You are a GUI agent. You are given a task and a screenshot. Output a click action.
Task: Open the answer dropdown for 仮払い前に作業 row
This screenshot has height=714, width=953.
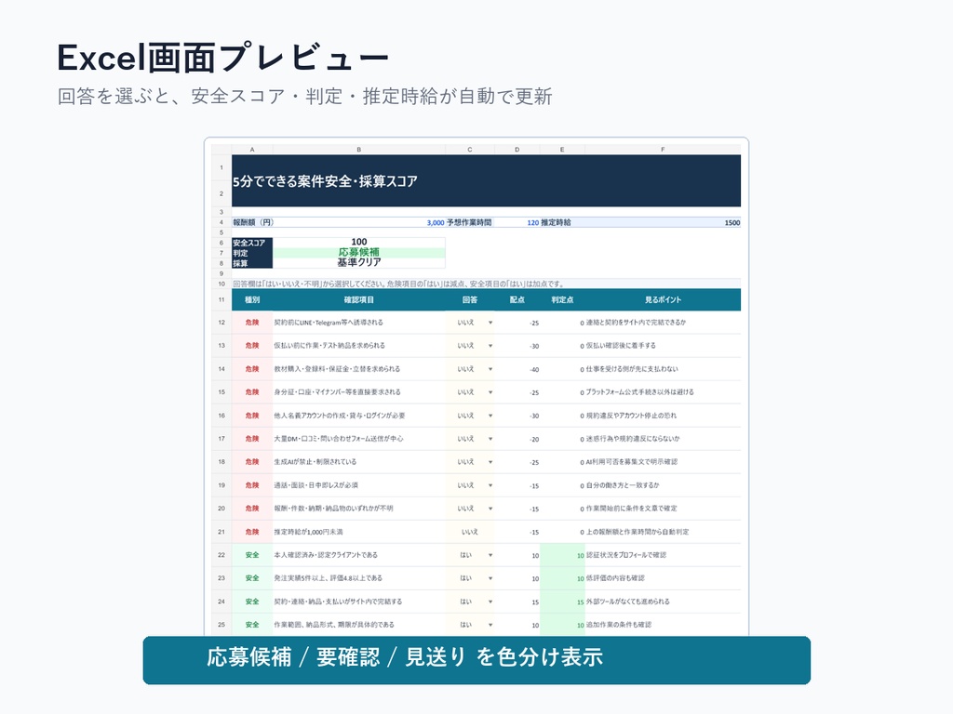[490, 346]
